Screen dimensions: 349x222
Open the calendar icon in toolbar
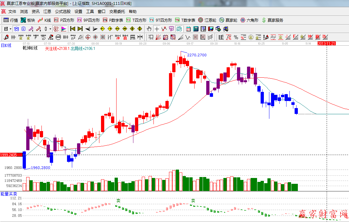188,29
